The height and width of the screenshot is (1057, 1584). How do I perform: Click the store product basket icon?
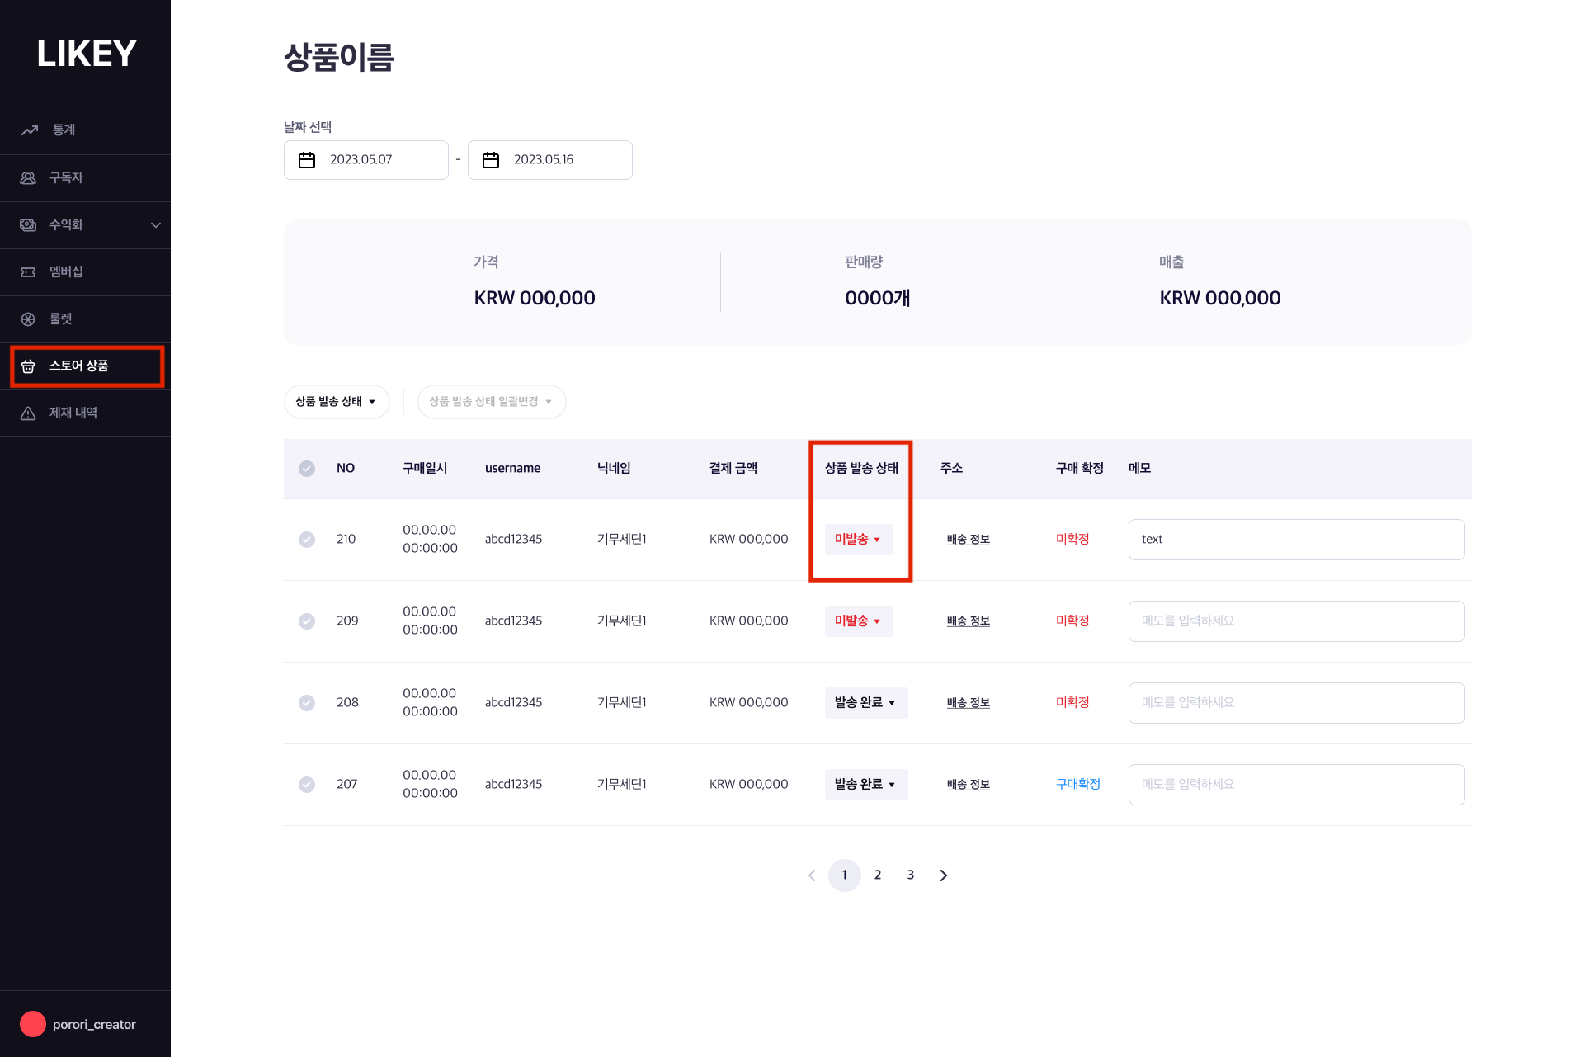pos(28,366)
